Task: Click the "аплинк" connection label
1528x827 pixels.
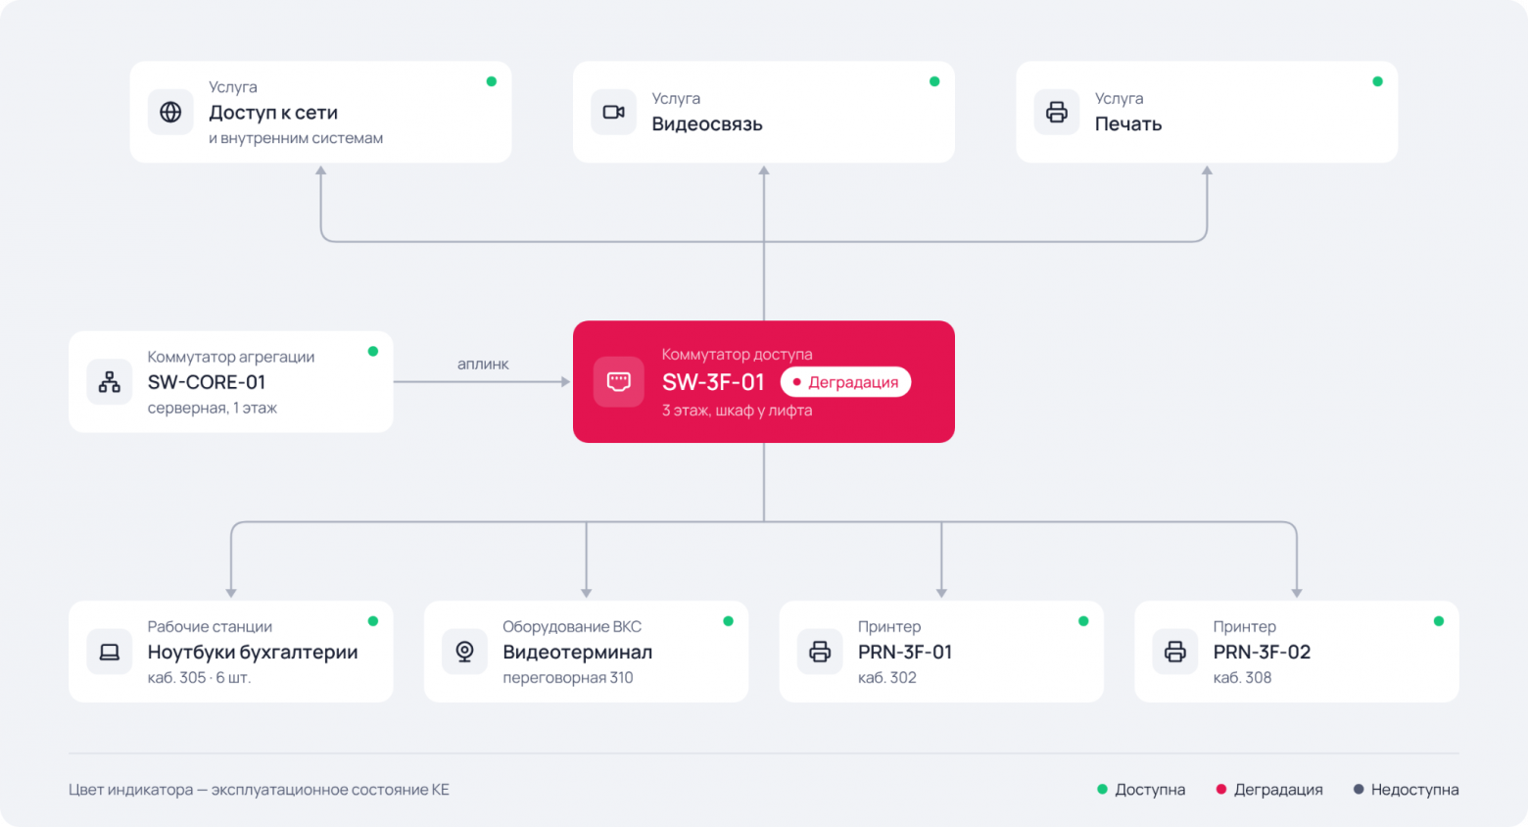Action: 483,365
